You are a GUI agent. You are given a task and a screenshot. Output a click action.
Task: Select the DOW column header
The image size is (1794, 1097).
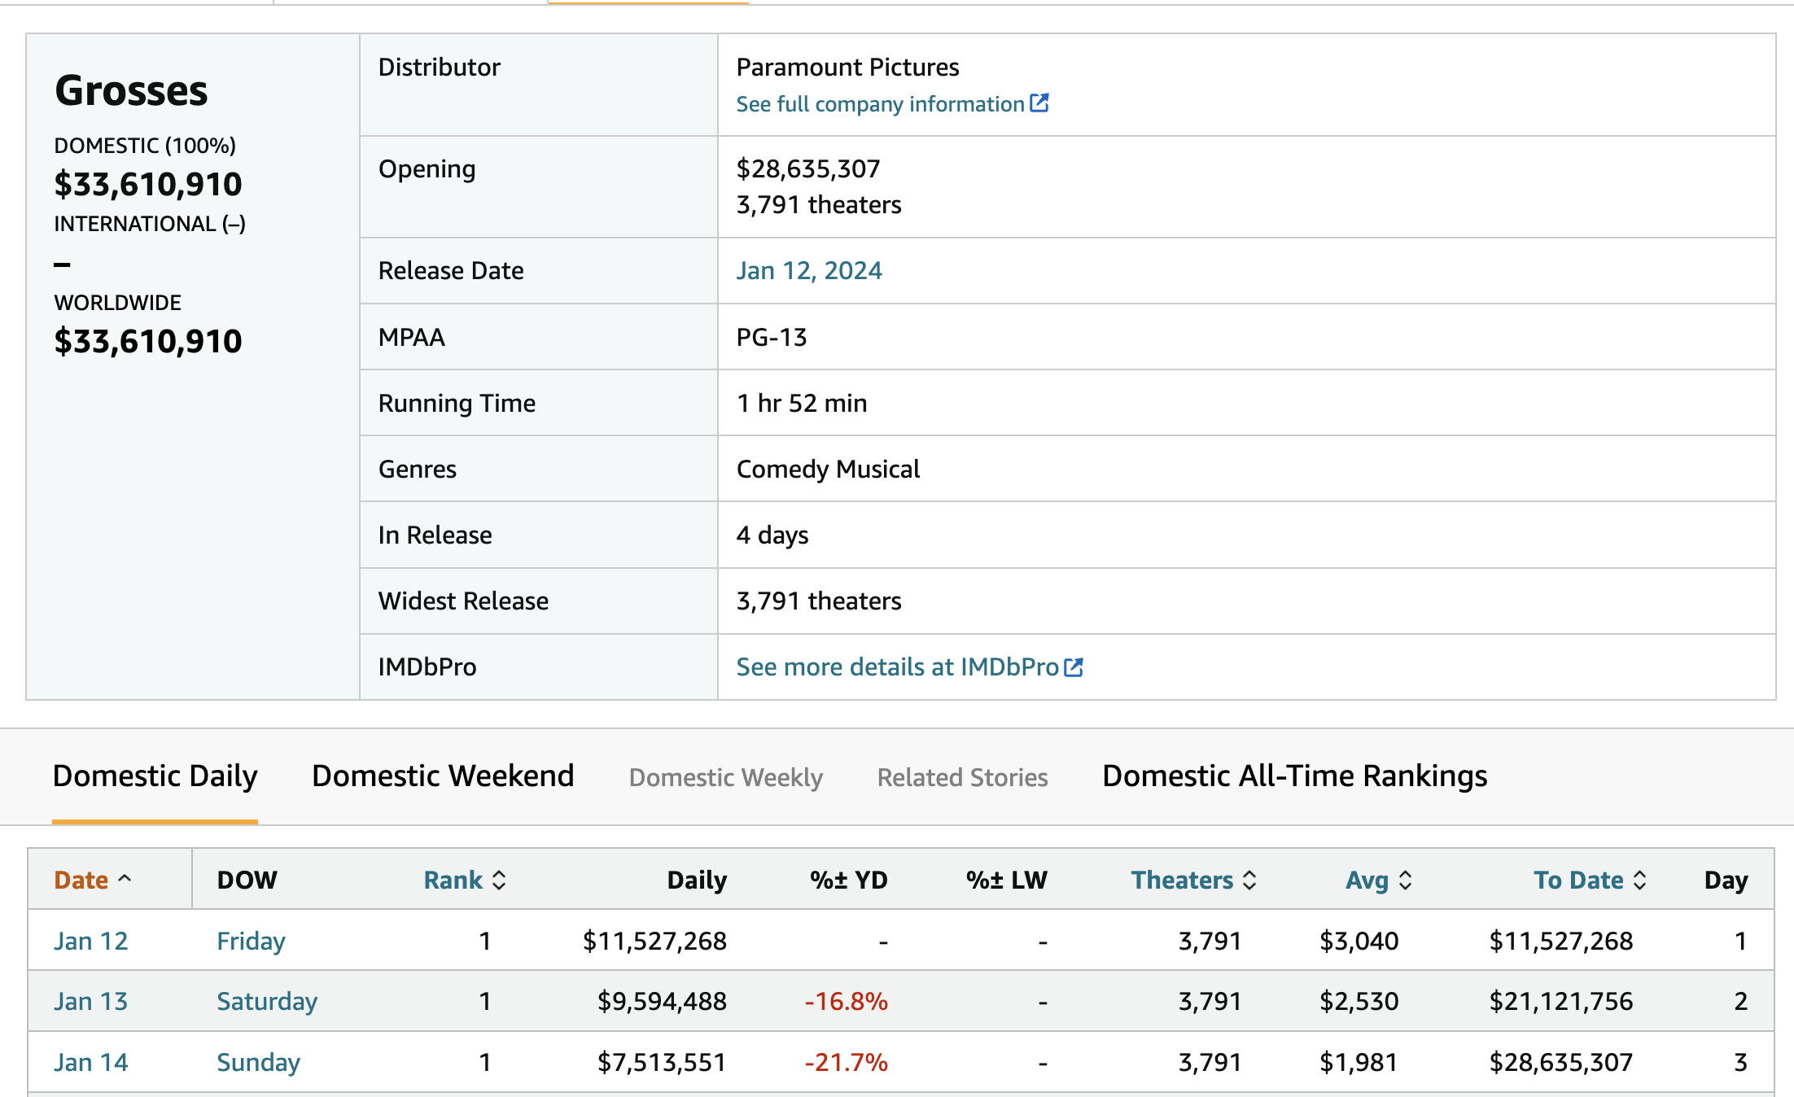[247, 880]
